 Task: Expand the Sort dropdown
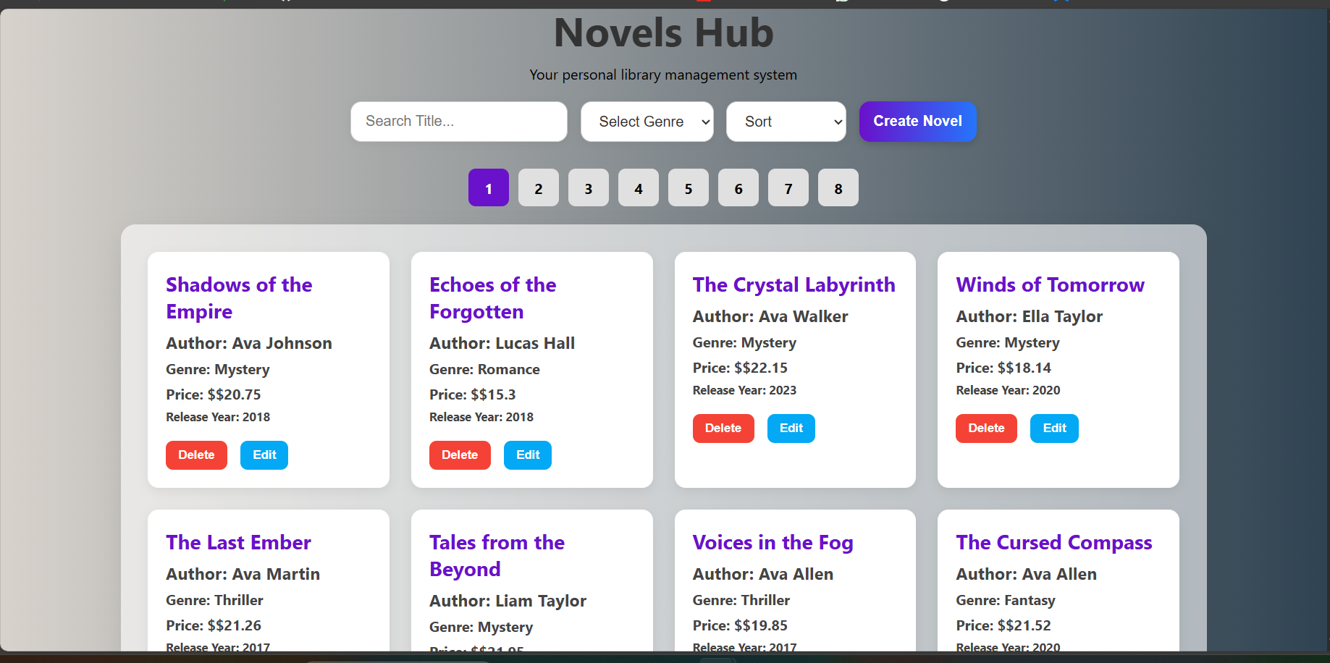coord(786,122)
